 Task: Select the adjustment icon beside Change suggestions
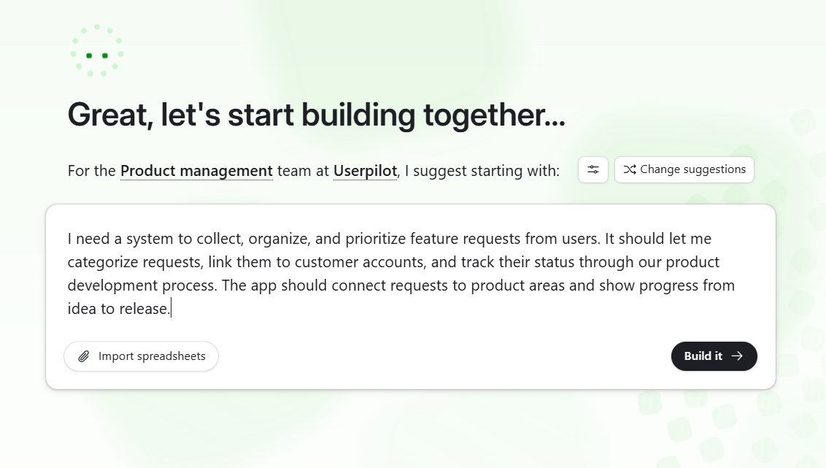point(593,169)
